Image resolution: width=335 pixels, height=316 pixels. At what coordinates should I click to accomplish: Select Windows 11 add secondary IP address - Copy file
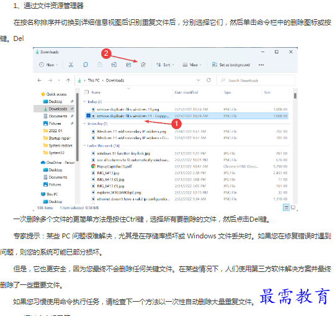click(x=187, y=138)
